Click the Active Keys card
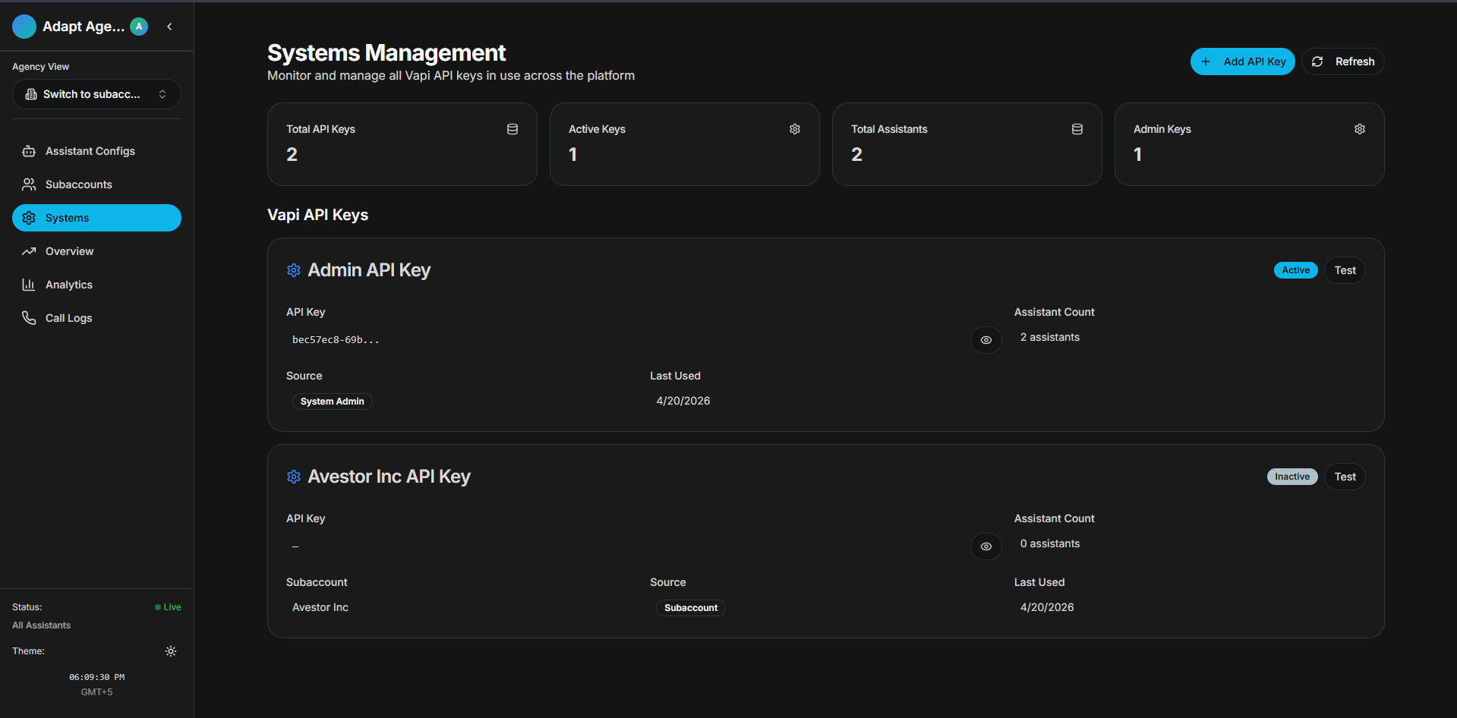 (685, 144)
